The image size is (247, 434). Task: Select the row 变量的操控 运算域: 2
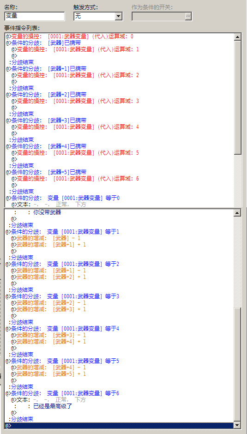click(120, 75)
